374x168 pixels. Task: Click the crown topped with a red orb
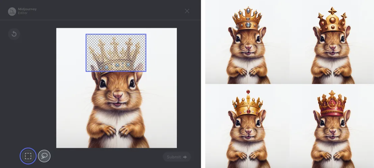click(248, 104)
